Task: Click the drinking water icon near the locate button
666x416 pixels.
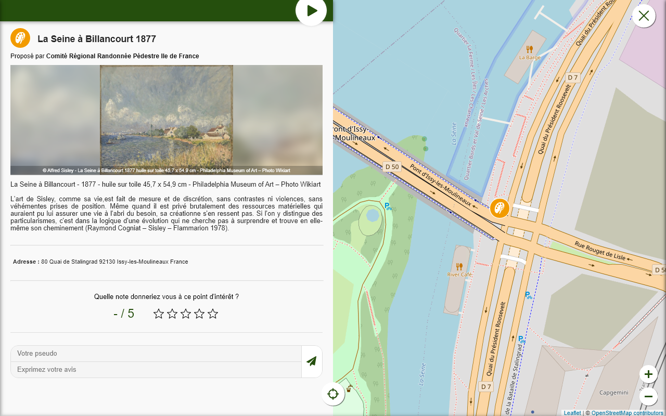Action: (x=349, y=388)
